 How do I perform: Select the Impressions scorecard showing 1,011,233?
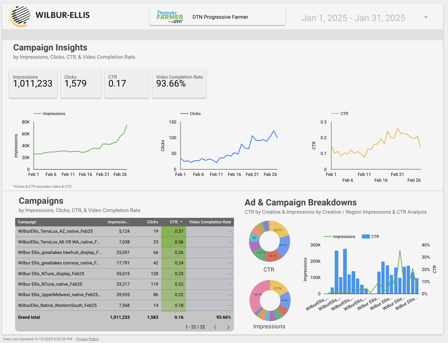33,83
